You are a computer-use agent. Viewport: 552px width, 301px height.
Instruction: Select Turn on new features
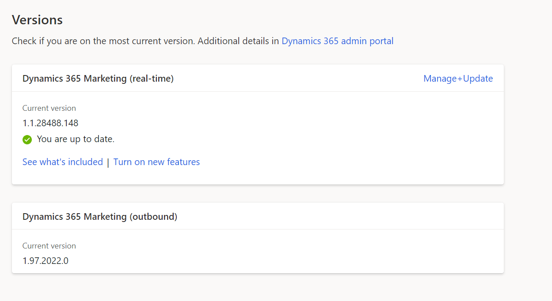pos(156,162)
